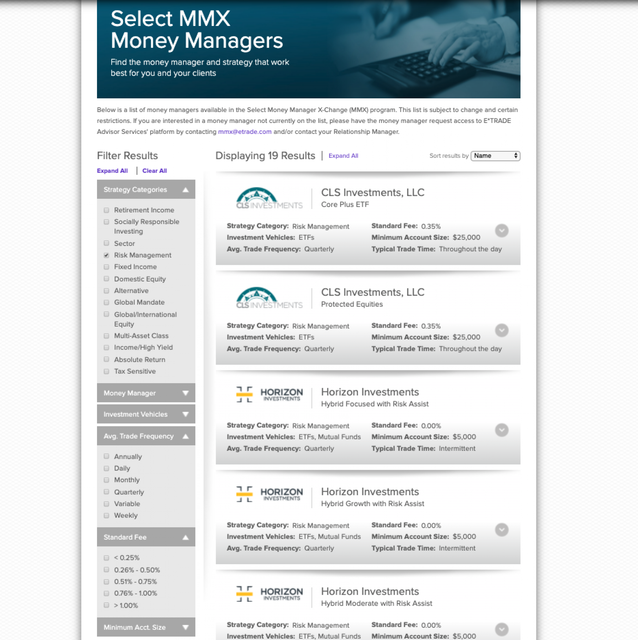Collapse the Avg. Trade Frequency section header

(185, 436)
